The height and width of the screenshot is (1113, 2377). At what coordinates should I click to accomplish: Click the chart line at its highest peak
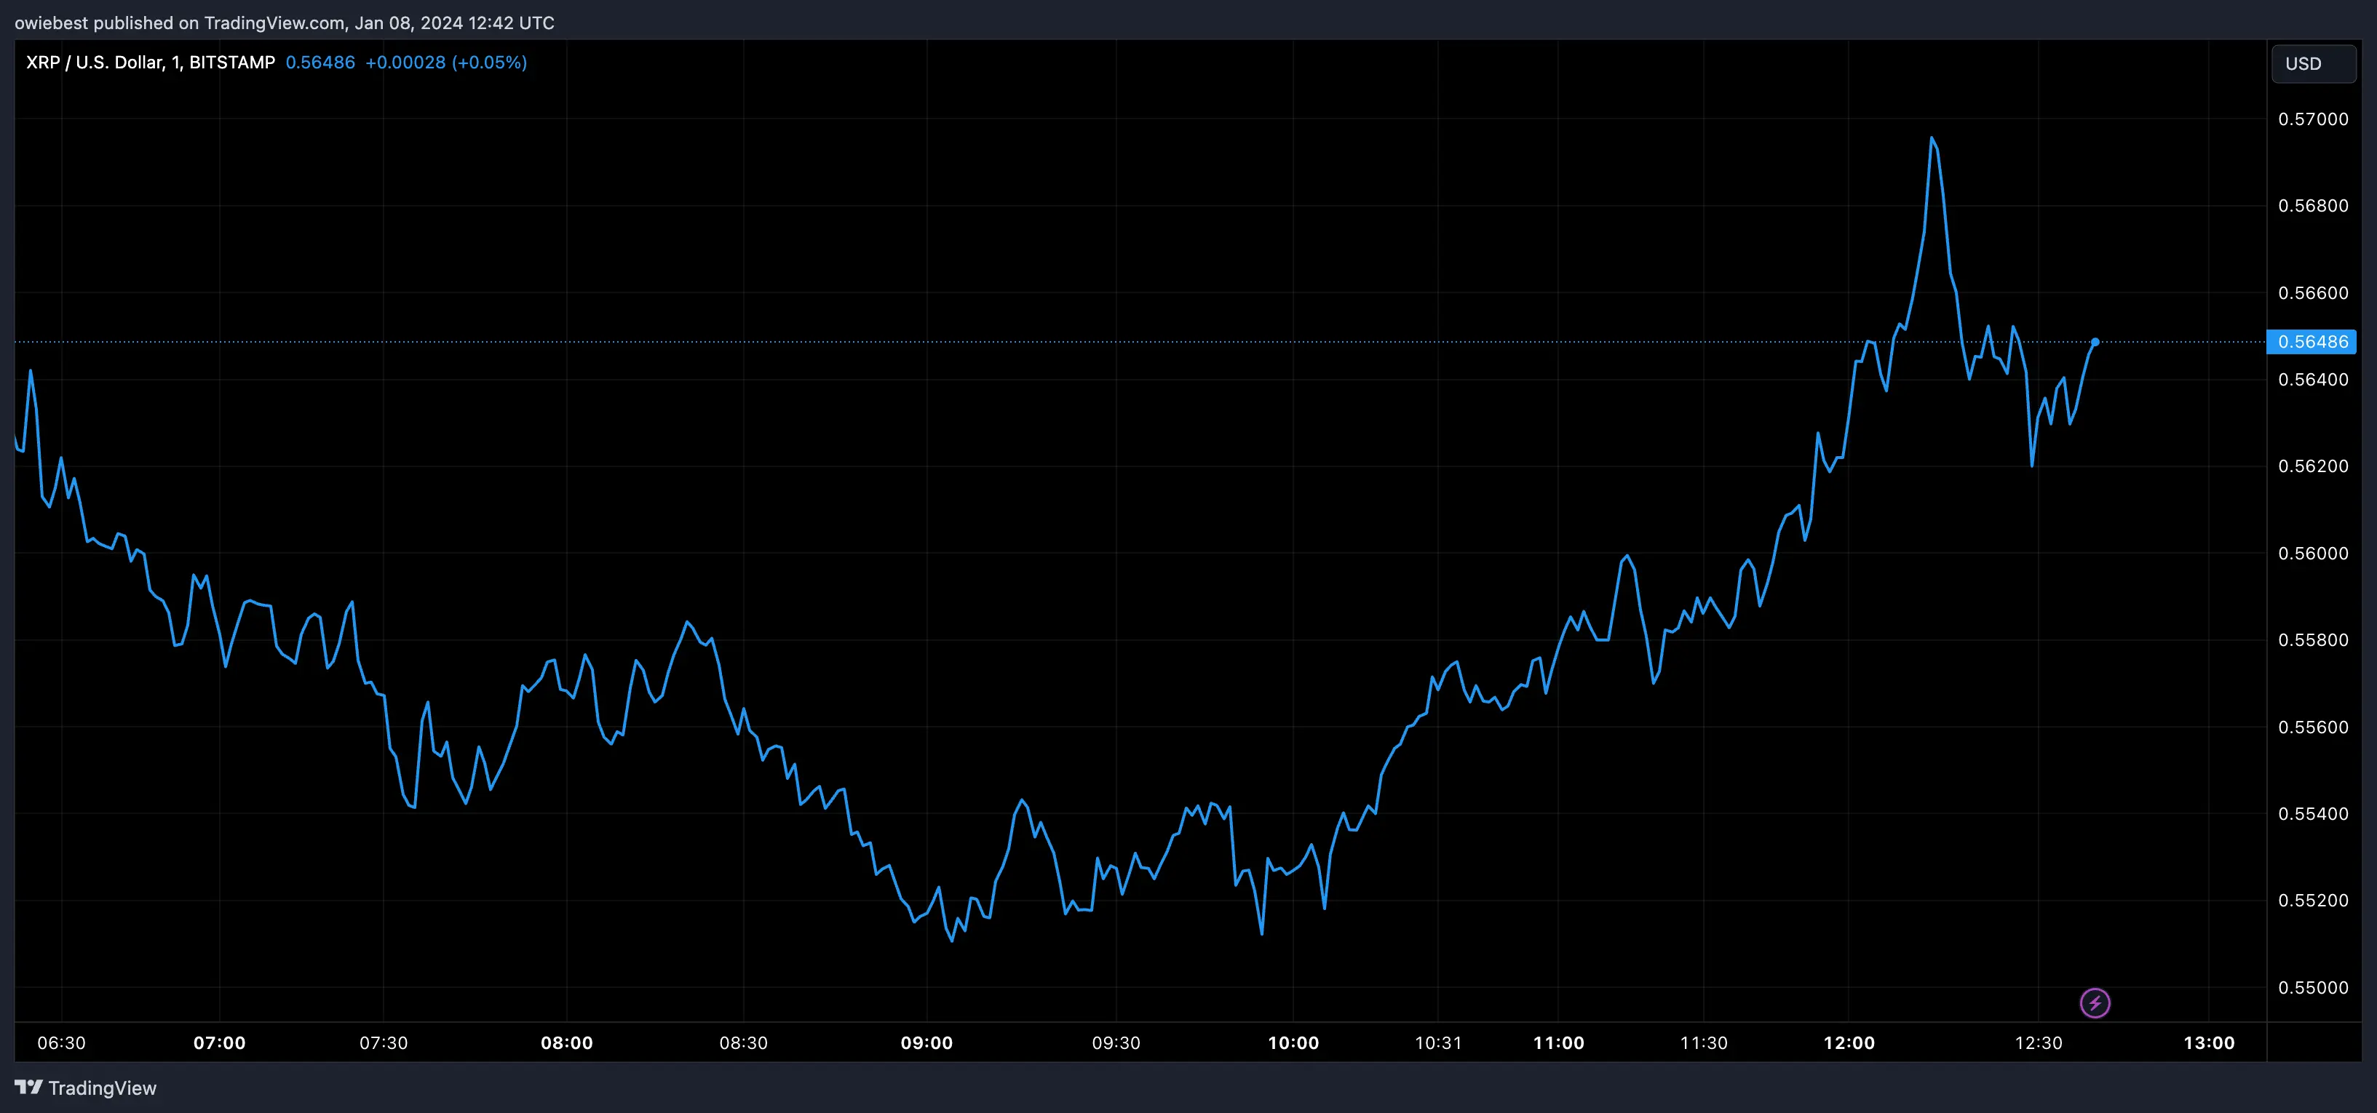click(1933, 138)
